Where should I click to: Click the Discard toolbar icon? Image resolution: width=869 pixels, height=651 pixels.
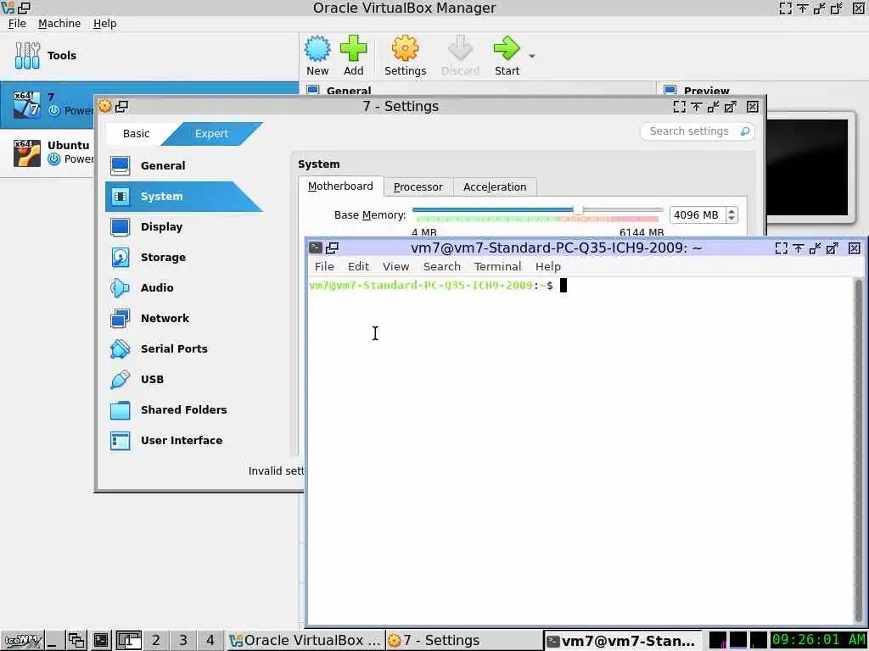tap(460, 55)
